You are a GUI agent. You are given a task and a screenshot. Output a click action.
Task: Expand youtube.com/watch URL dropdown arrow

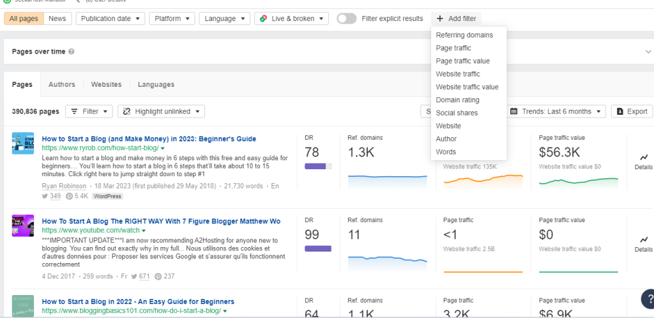144,231
